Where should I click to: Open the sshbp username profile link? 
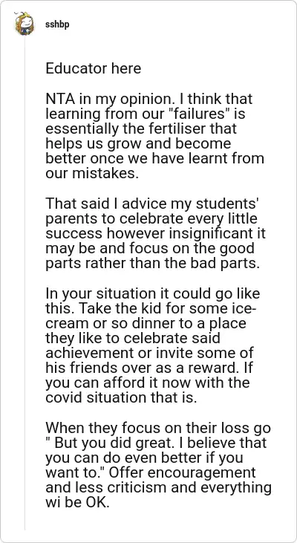tap(57, 25)
